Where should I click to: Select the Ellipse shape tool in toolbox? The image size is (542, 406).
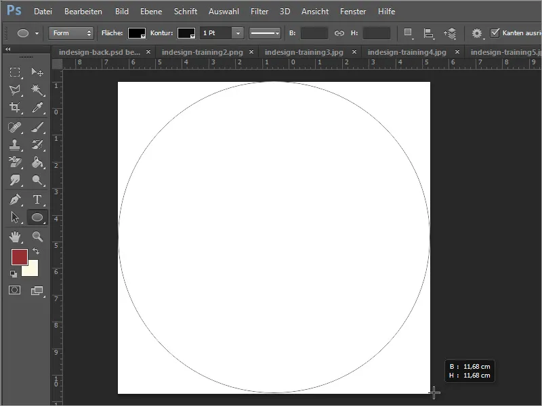37,217
